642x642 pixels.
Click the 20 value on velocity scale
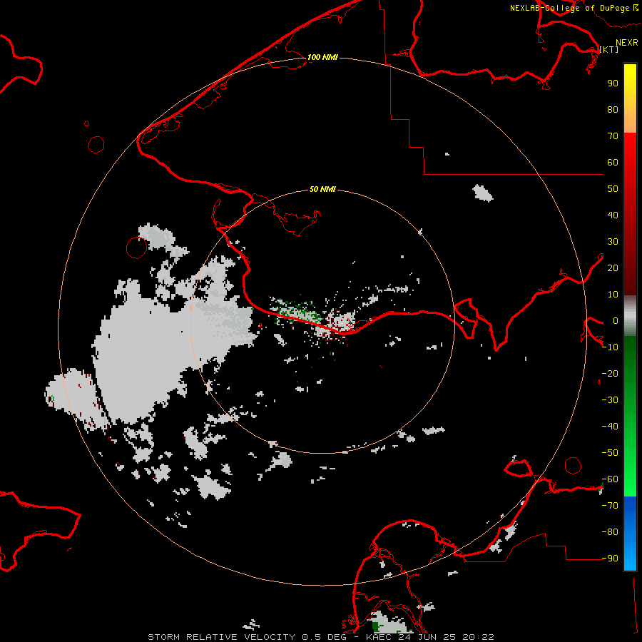click(613, 267)
